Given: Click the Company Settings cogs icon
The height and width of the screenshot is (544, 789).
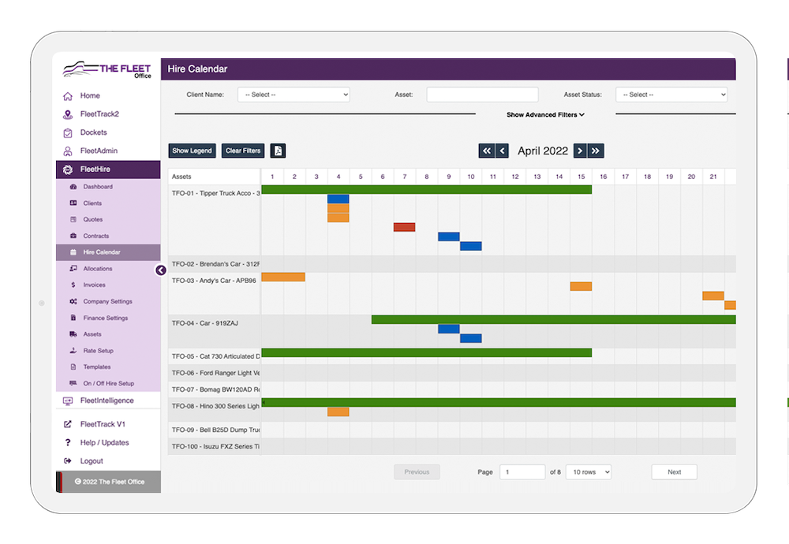Looking at the screenshot, I should 73,301.
